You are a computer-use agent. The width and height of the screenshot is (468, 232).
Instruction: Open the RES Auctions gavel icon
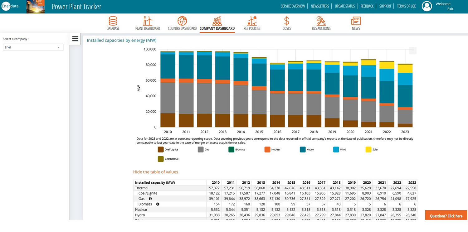coord(321,21)
